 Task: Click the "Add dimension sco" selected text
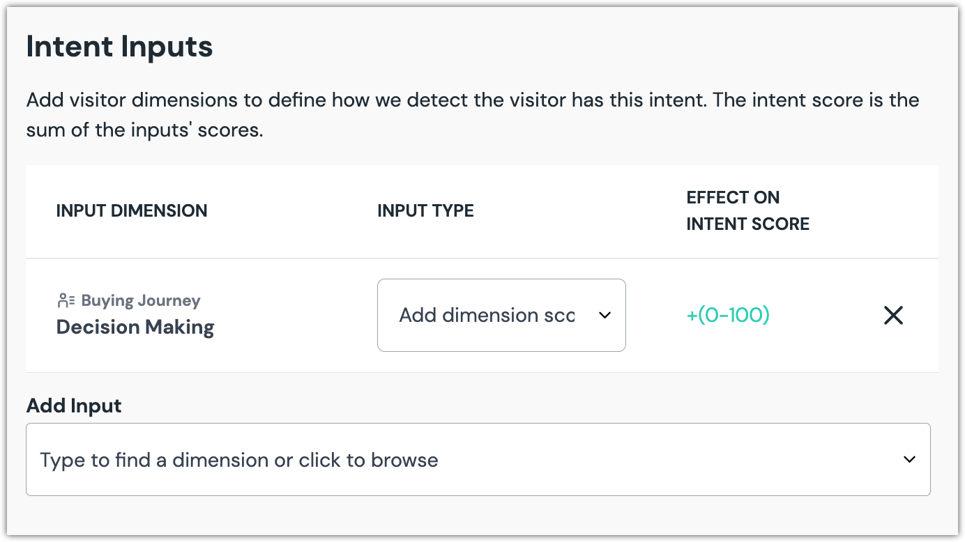(486, 316)
